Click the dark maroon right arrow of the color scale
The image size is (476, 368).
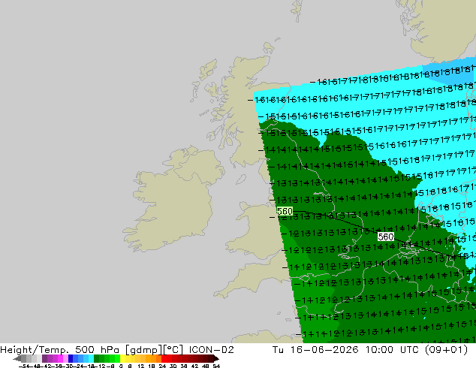click(216, 358)
